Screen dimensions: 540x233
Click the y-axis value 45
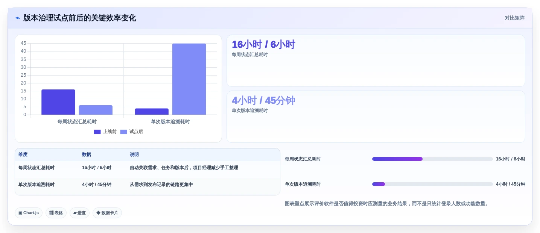tap(23, 43)
